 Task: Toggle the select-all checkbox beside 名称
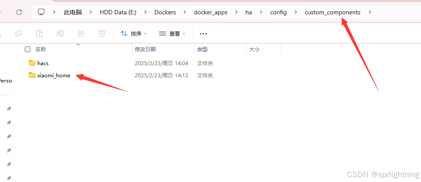(27, 49)
